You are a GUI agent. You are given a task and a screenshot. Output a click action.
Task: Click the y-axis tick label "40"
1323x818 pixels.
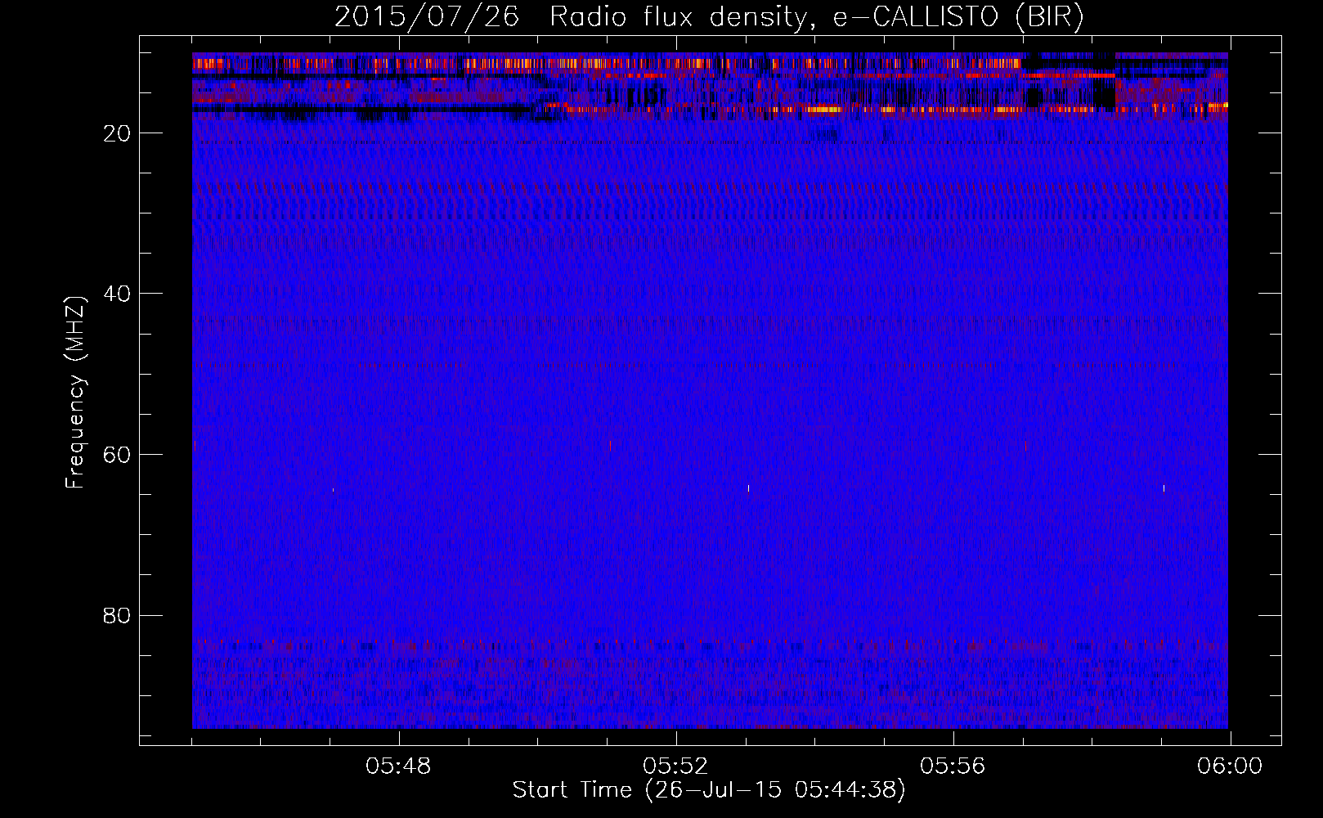click(x=118, y=294)
